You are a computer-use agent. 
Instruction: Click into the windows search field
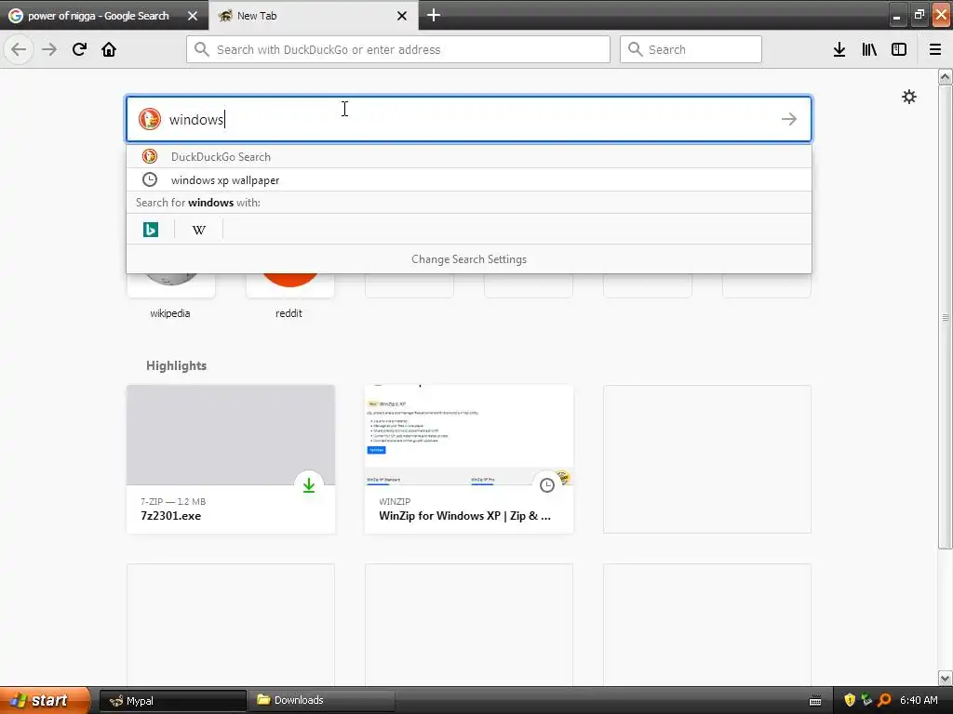(469, 119)
